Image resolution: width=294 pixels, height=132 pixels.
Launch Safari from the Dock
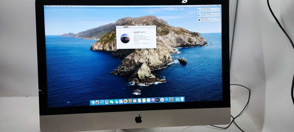pyautogui.click(x=102, y=102)
